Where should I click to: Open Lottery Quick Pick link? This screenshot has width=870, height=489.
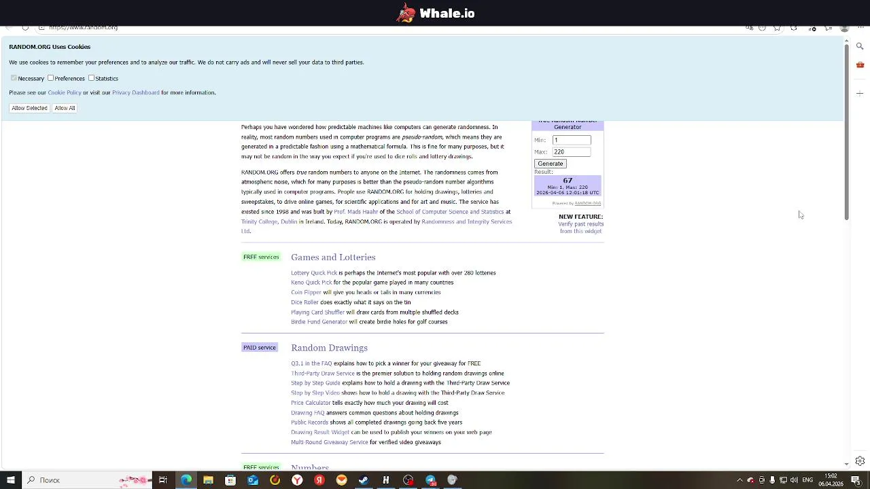(314, 273)
